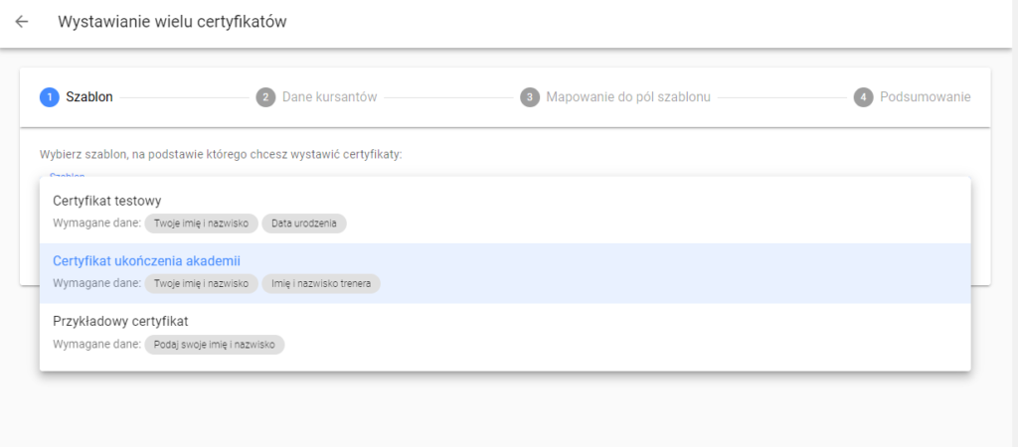The width and height of the screenshot is (1018, 447).
Task: Pick the Przykładowy certyfikat template option
Action: (x=505, y=333)
